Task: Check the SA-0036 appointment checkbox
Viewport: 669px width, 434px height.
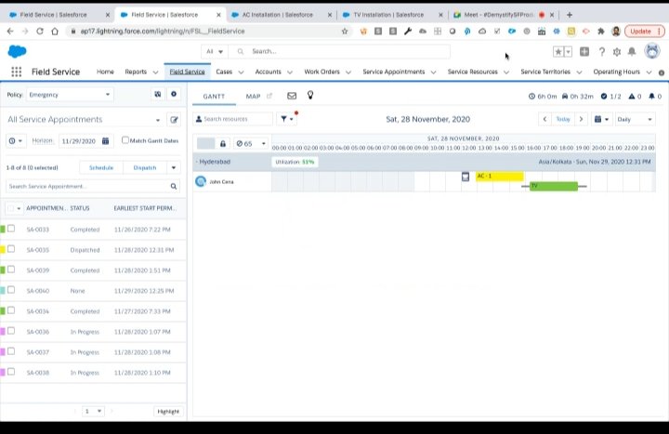Action: [x=11, y=331]
